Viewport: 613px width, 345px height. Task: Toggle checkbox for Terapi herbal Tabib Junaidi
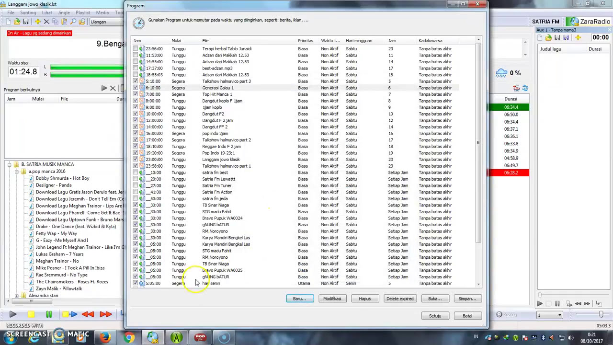pyautogui.click(x=136, y=48)
